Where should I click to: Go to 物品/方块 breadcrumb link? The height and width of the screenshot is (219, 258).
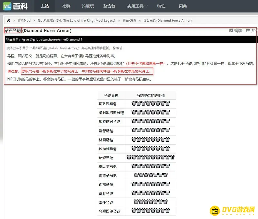point(129,20)
